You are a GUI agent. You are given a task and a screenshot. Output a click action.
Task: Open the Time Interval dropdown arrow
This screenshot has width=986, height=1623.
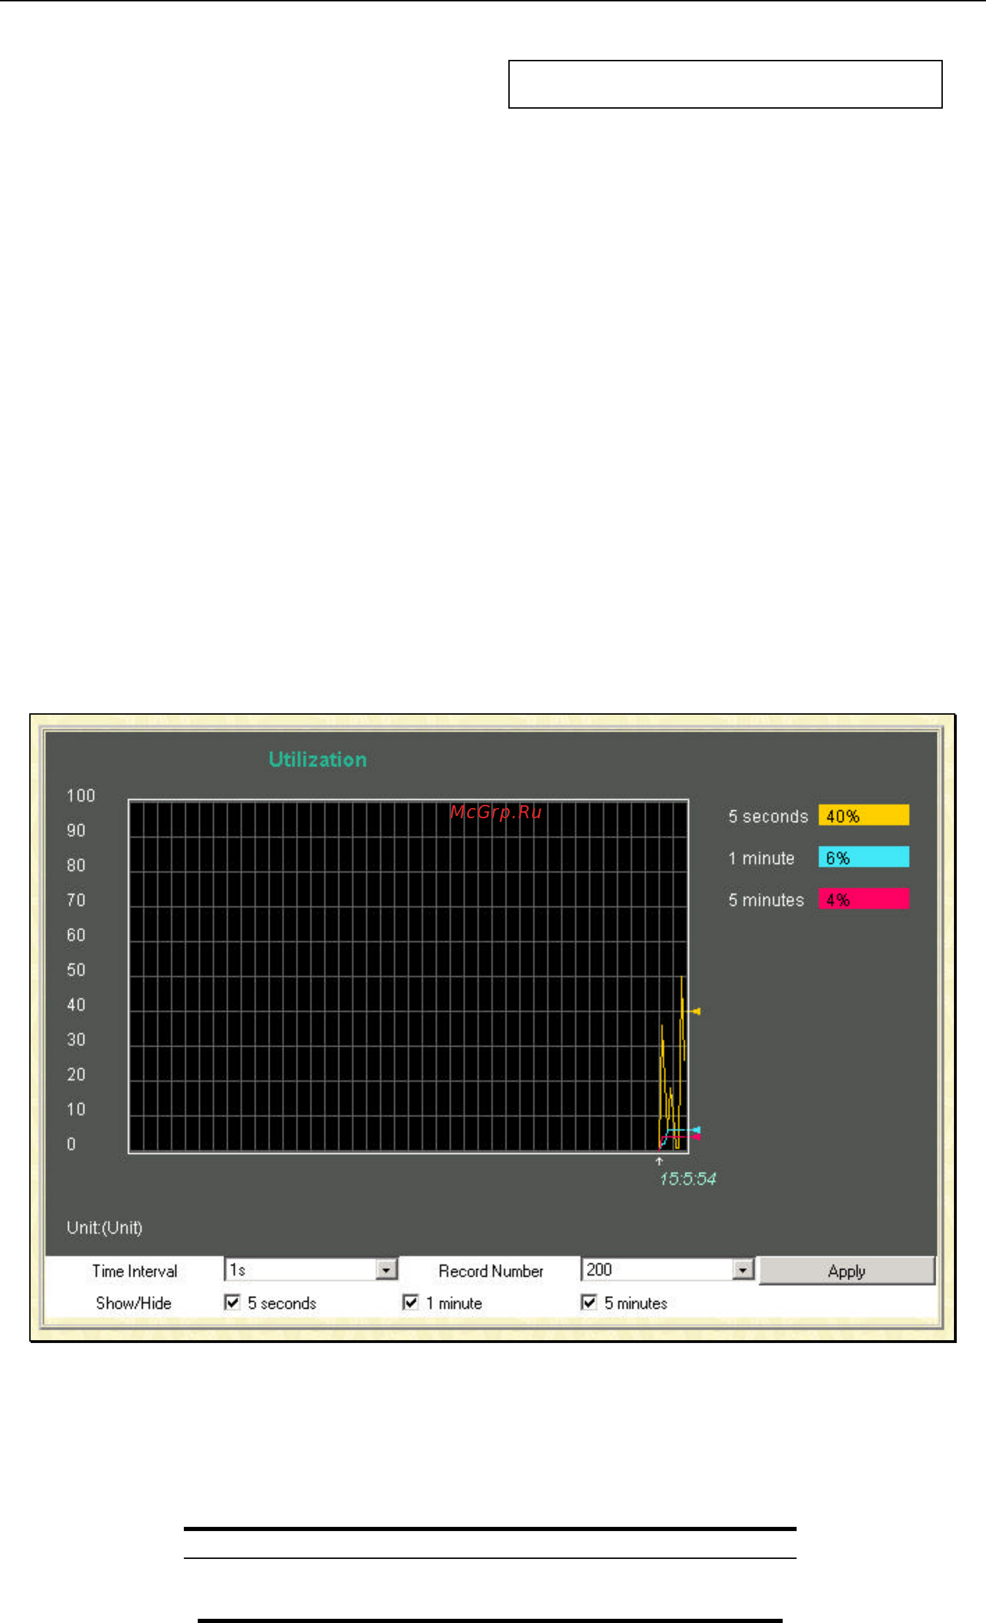coord(386,1269)
